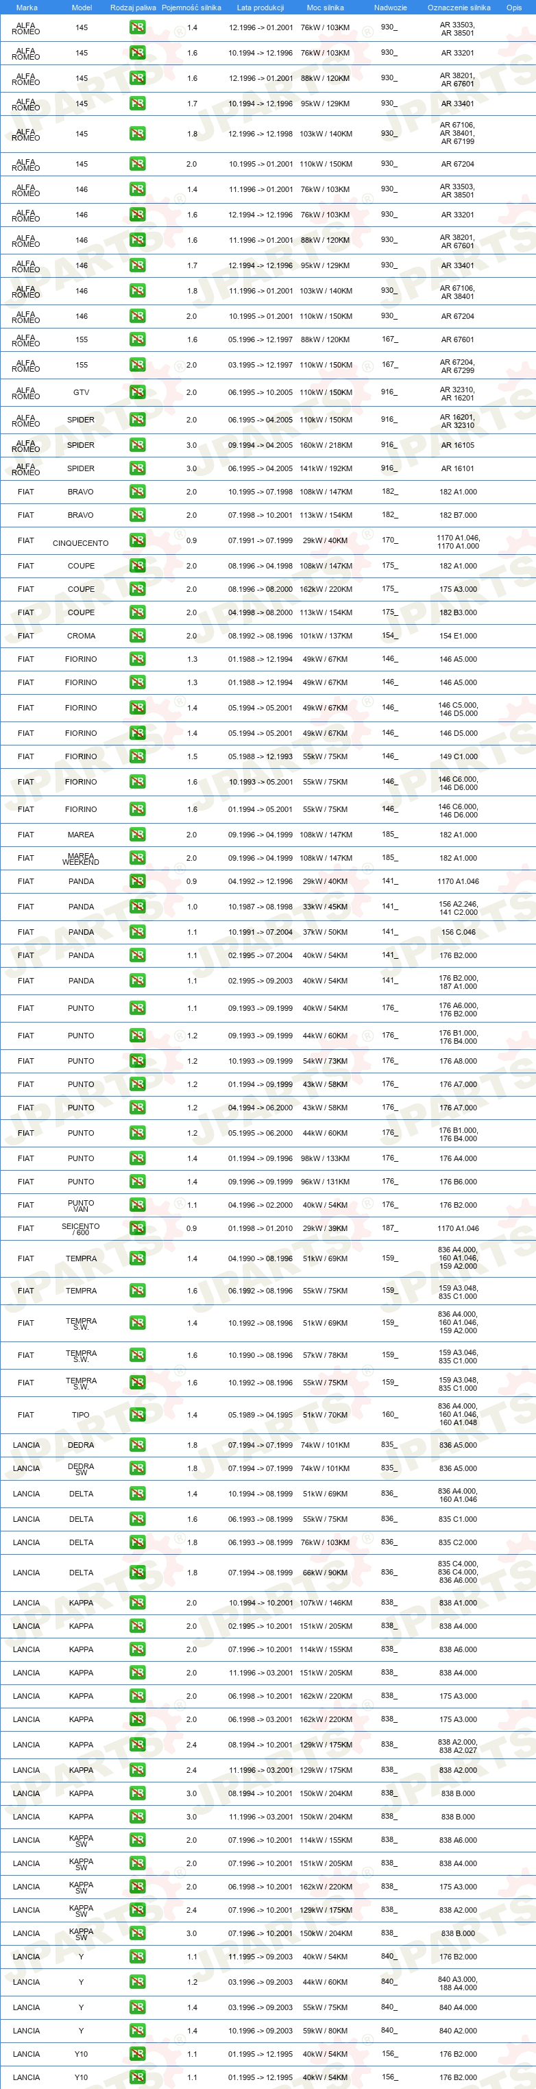Image resolution: width=536 pixels, height=2089 pixels.
Task: Click the fuel icon in the Fiat Tipo row
Action: (x=137, y=1415)
